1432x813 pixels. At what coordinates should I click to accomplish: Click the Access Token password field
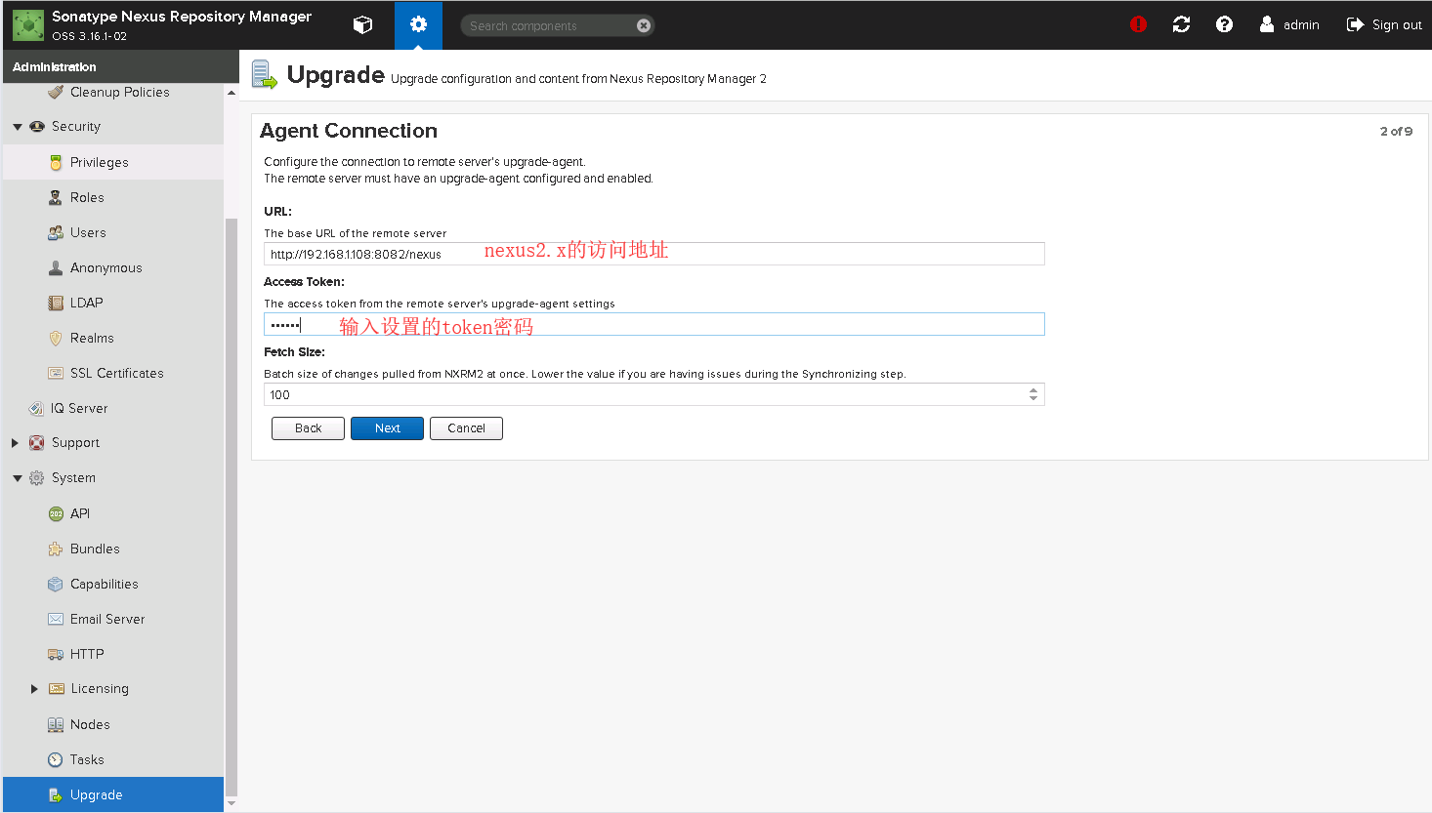[x=654, y=324]
